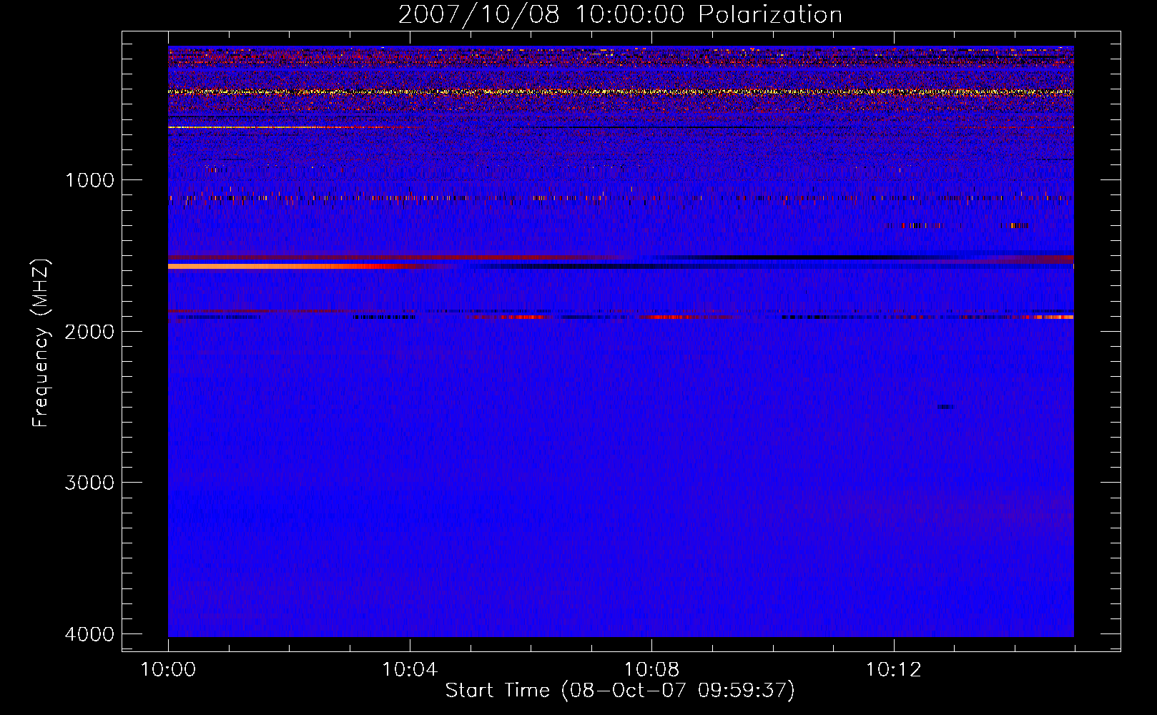Click the 'Start Time (08-Oct-07 09:59:37)' x-axis label
The height and width of the screenshot is (715, 1157).
(x=620, y=691)
